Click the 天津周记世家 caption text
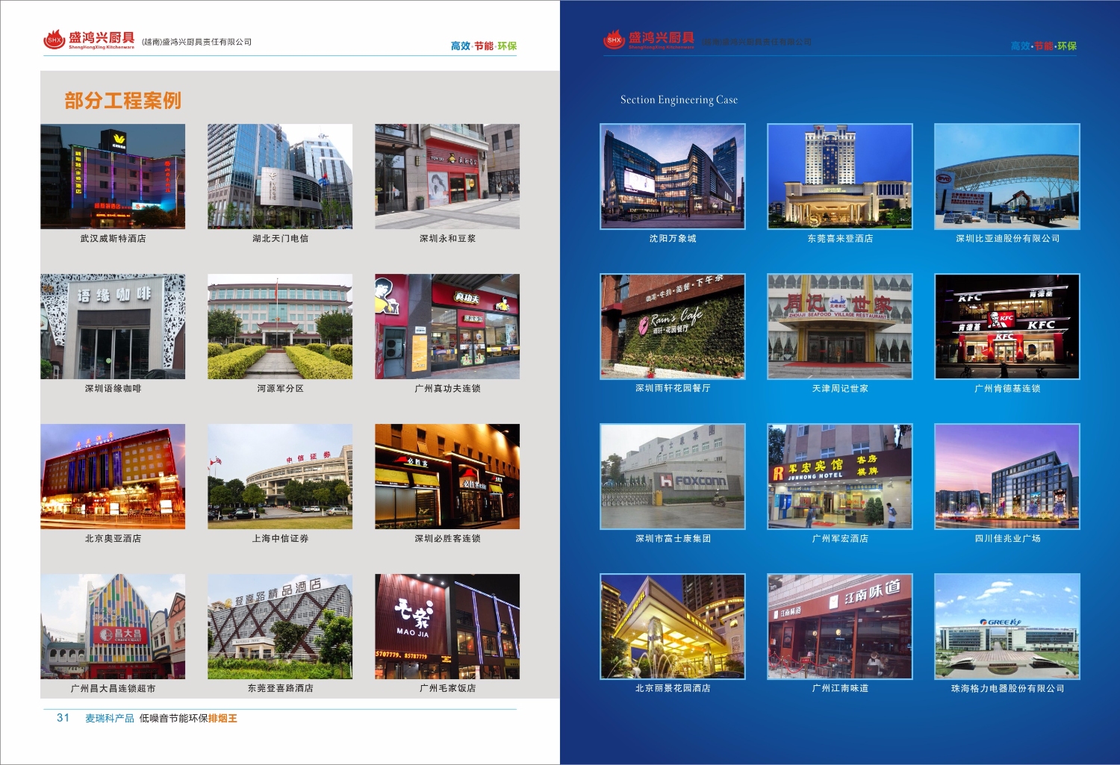 [840, 389]
